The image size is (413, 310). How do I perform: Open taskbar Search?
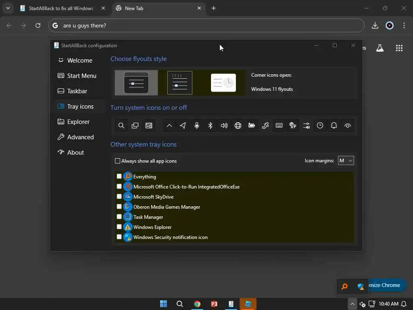tap(180, 304)
